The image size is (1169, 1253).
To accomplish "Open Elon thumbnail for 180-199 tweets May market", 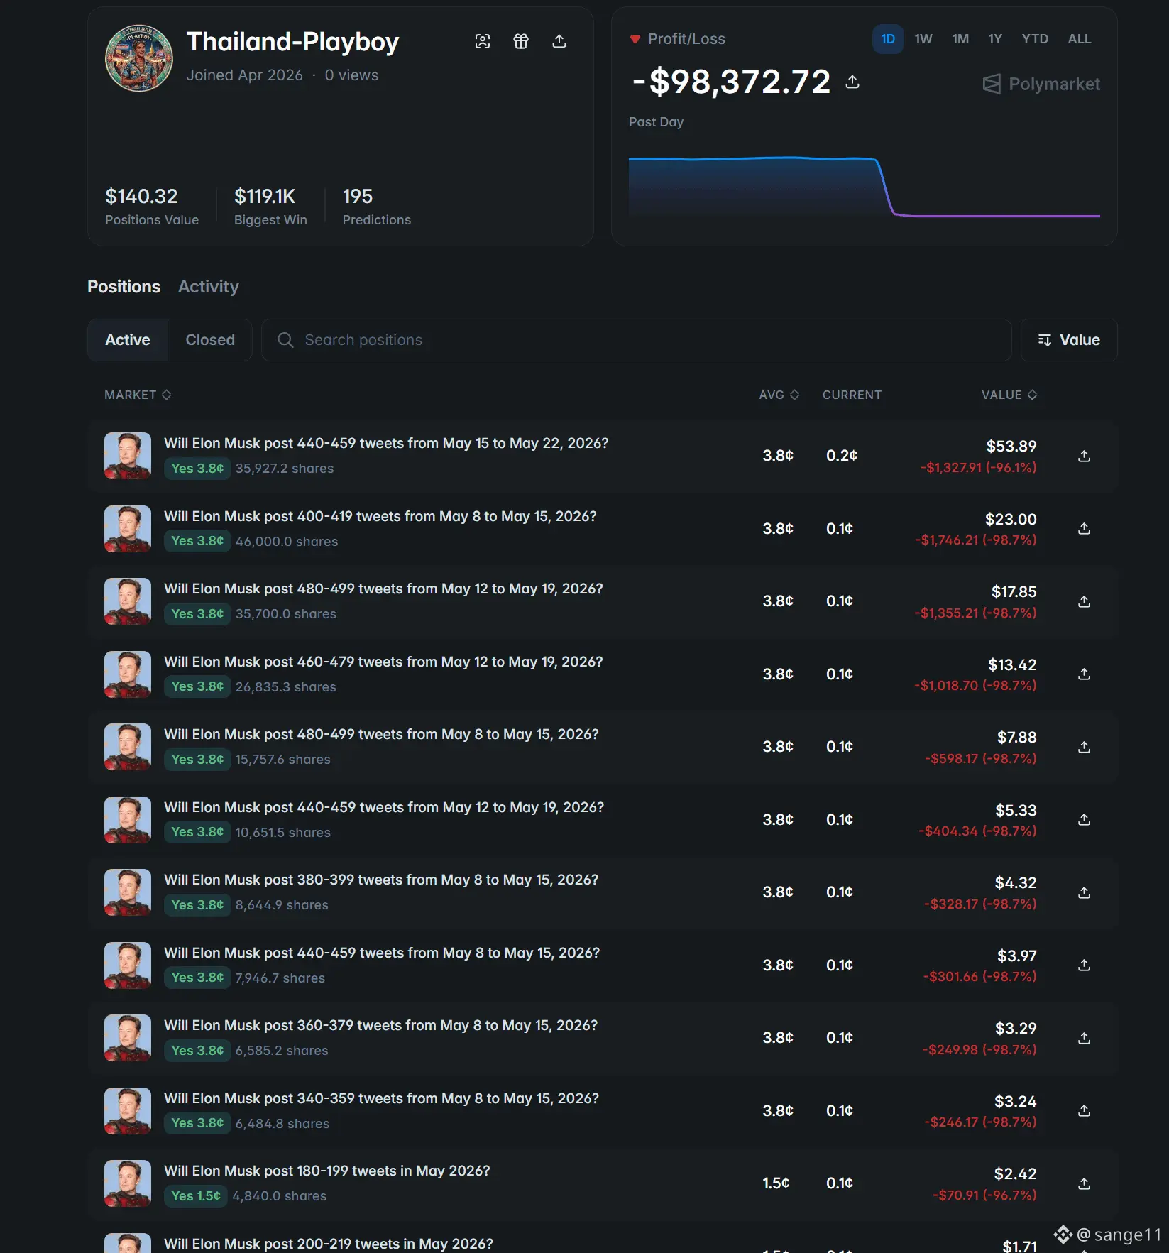I will (x=128, y=1183).
